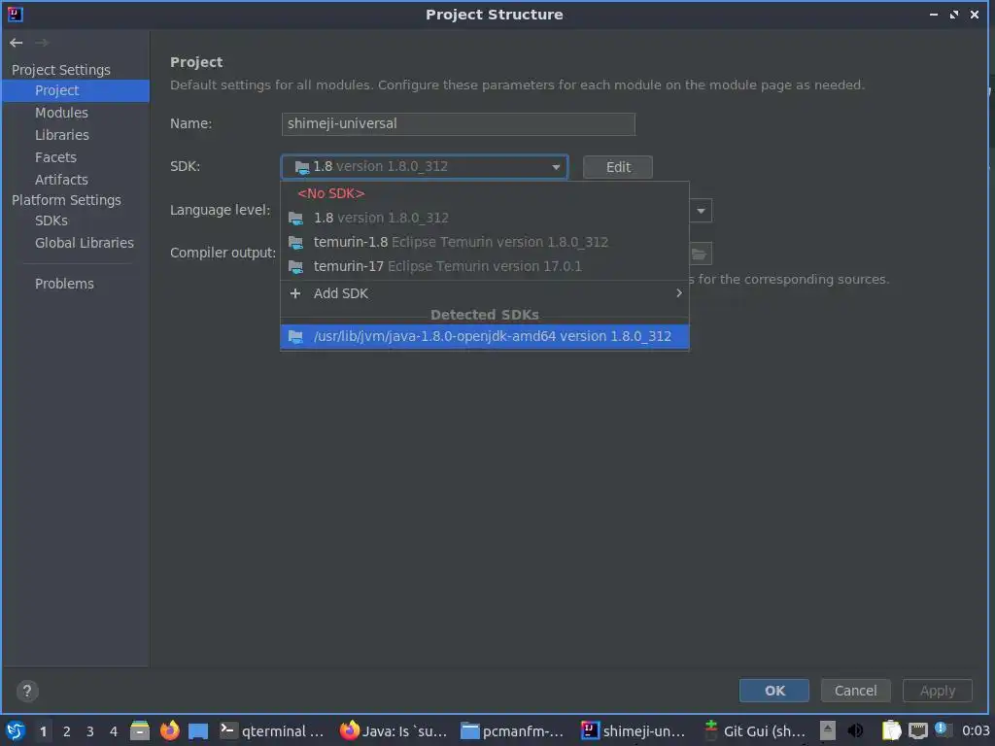Open the Libraries settings page
The width and height of the screenshot is (995, 746).
[76, 135]
